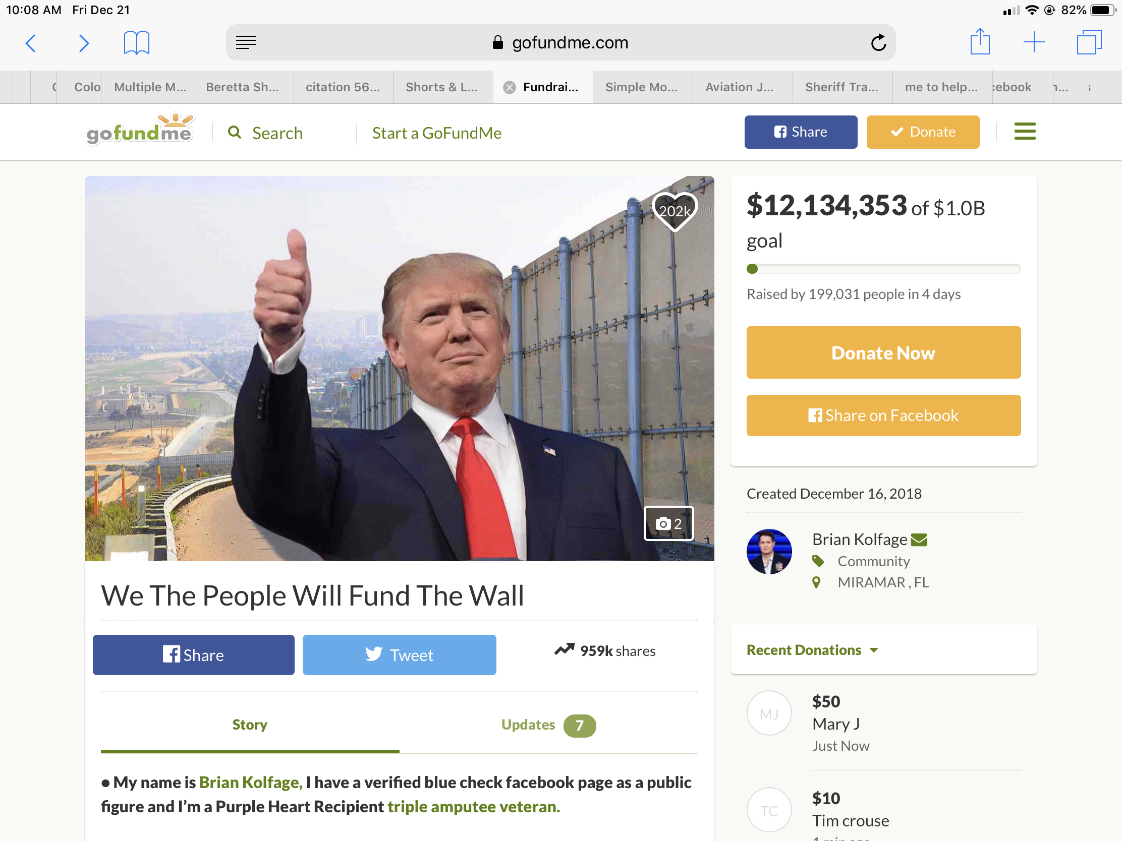The image size is (1122, 841).
Task: Close the Fundrai... browser tab
Action: [x=509, y=88]
